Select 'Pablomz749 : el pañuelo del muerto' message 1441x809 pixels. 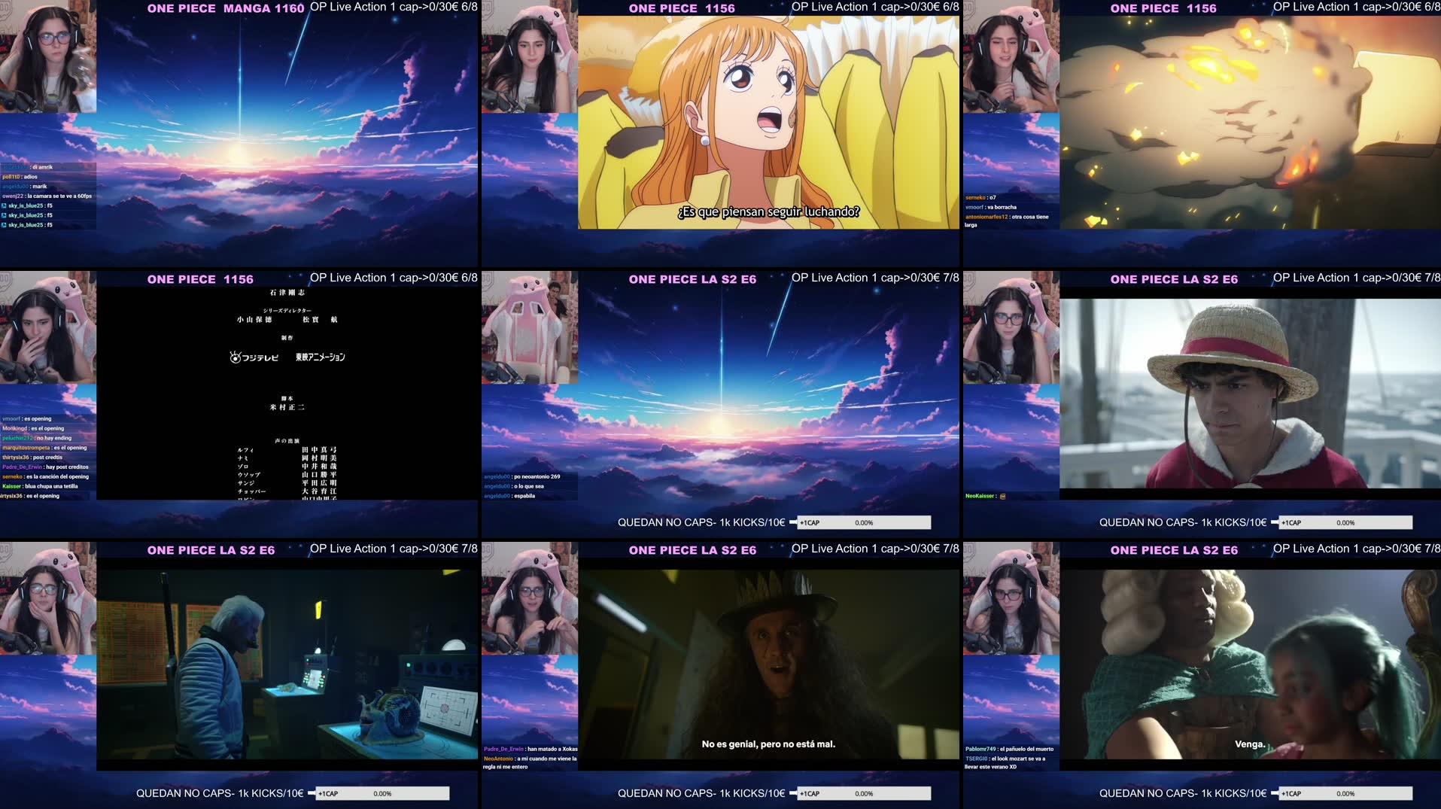point(1009,749)
